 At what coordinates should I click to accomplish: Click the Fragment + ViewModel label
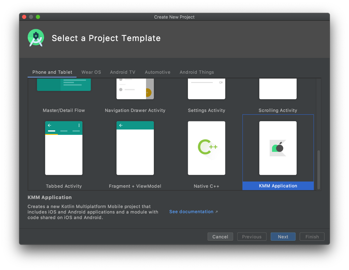tap(135, 186)
